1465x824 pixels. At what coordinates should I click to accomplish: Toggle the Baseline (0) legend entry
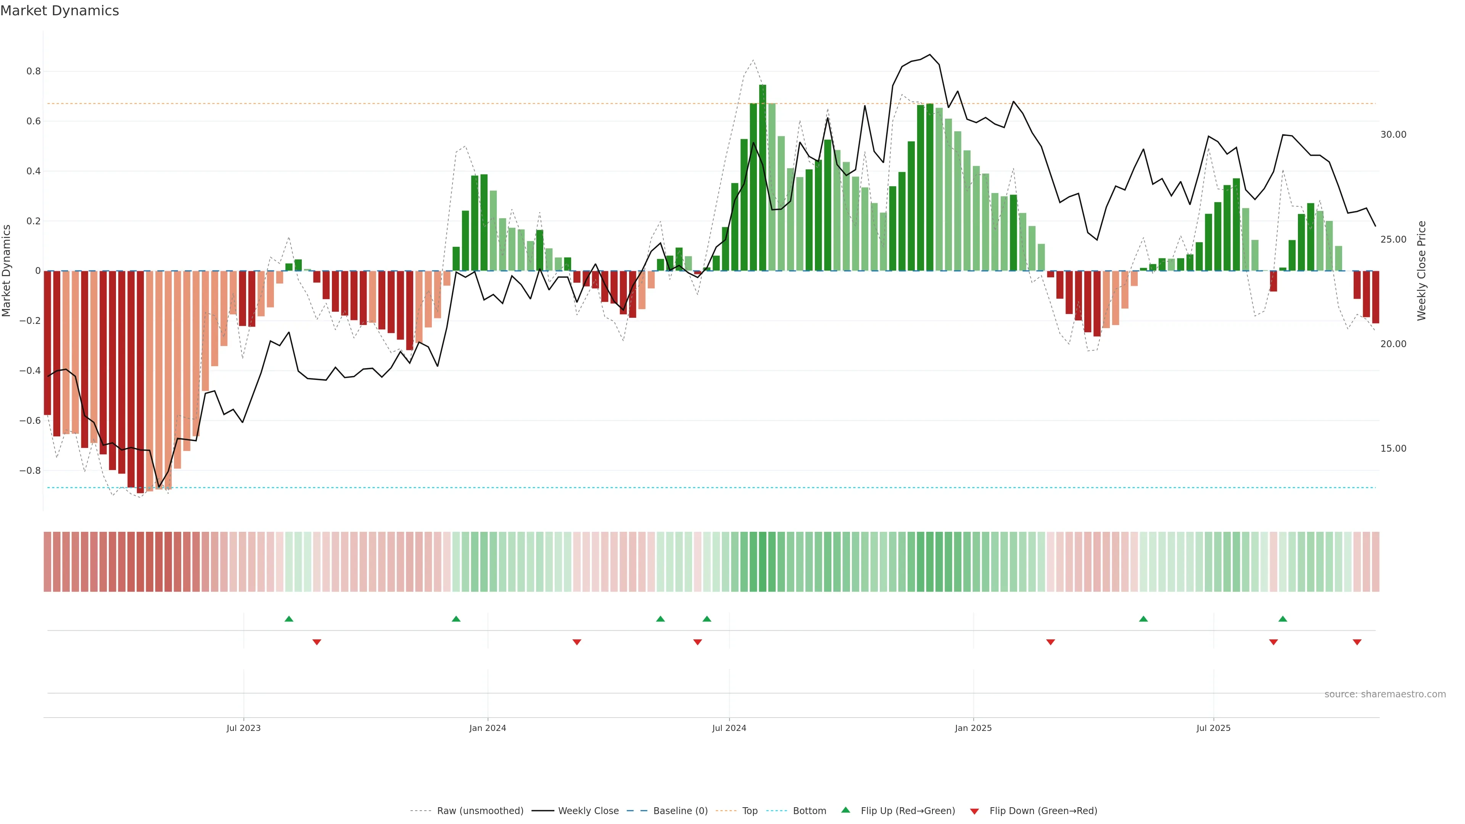680,811
